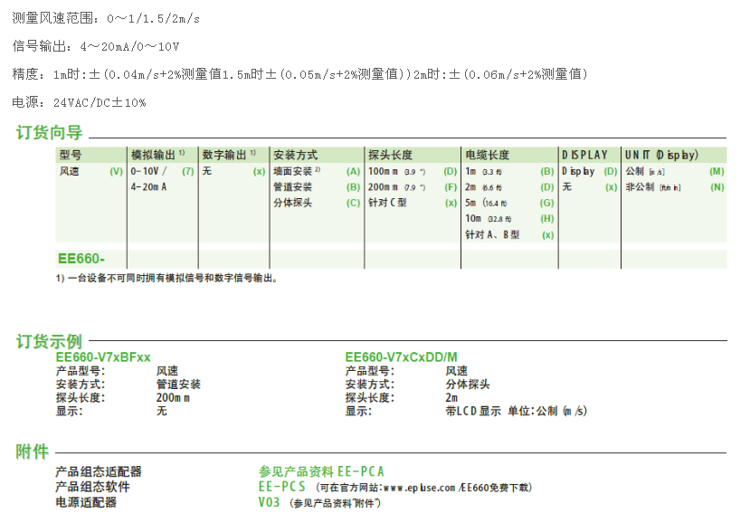The width and height of the screenshot is (750, 523).
Task: Click '200mm' under the EE660-V7xBFxx example
Action: click(x=173, y=397)
